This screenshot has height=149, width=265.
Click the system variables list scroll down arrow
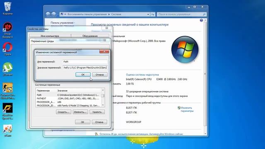tap(103, 105)
